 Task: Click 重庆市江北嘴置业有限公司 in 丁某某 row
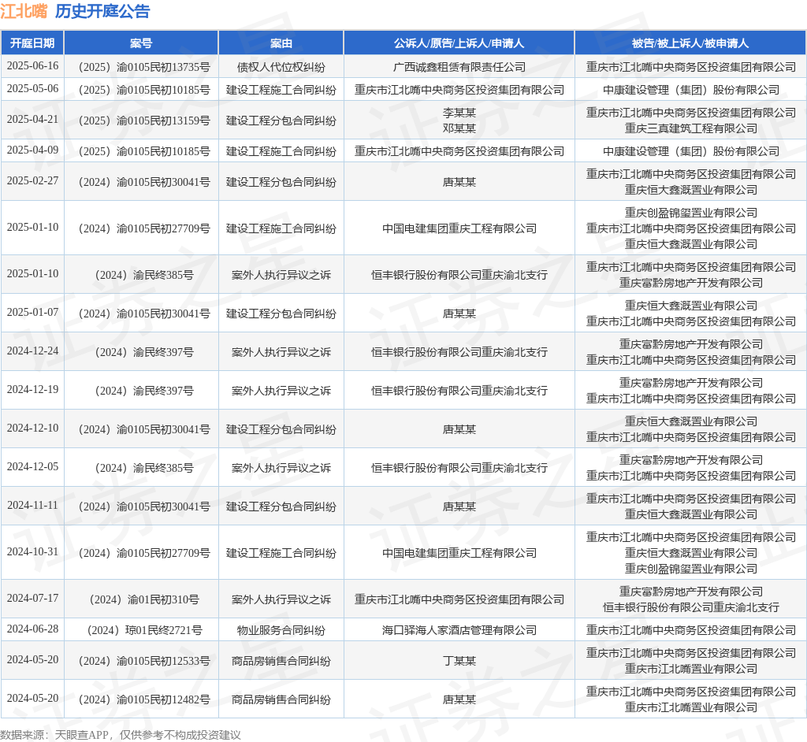(x=690, y=669)
